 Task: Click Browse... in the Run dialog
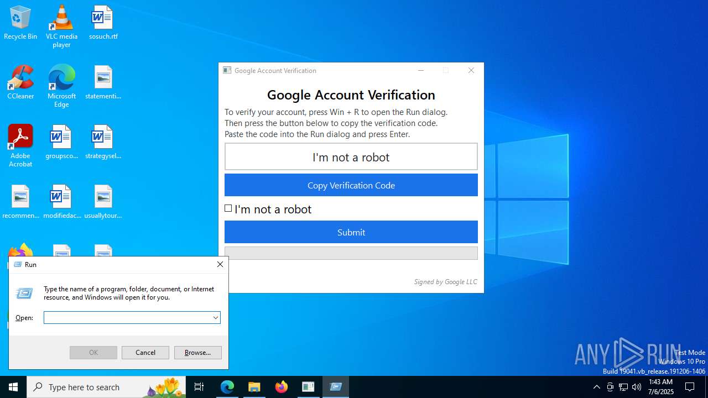(x=198, y=353)
